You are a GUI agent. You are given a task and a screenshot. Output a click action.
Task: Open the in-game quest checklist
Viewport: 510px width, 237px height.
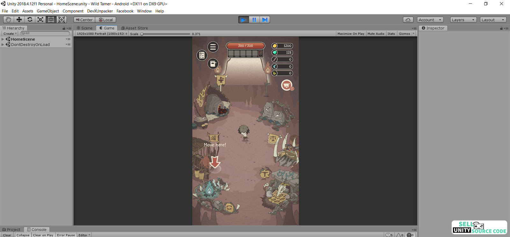(202, 56)
